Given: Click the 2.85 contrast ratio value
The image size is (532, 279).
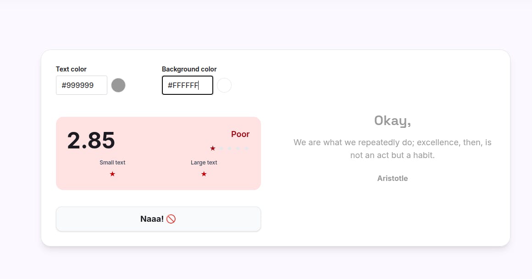Looking at the screenshot, I should click(x=91, y=140).
